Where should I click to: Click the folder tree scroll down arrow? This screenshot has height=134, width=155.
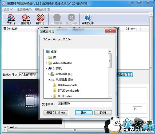[110, 96]
